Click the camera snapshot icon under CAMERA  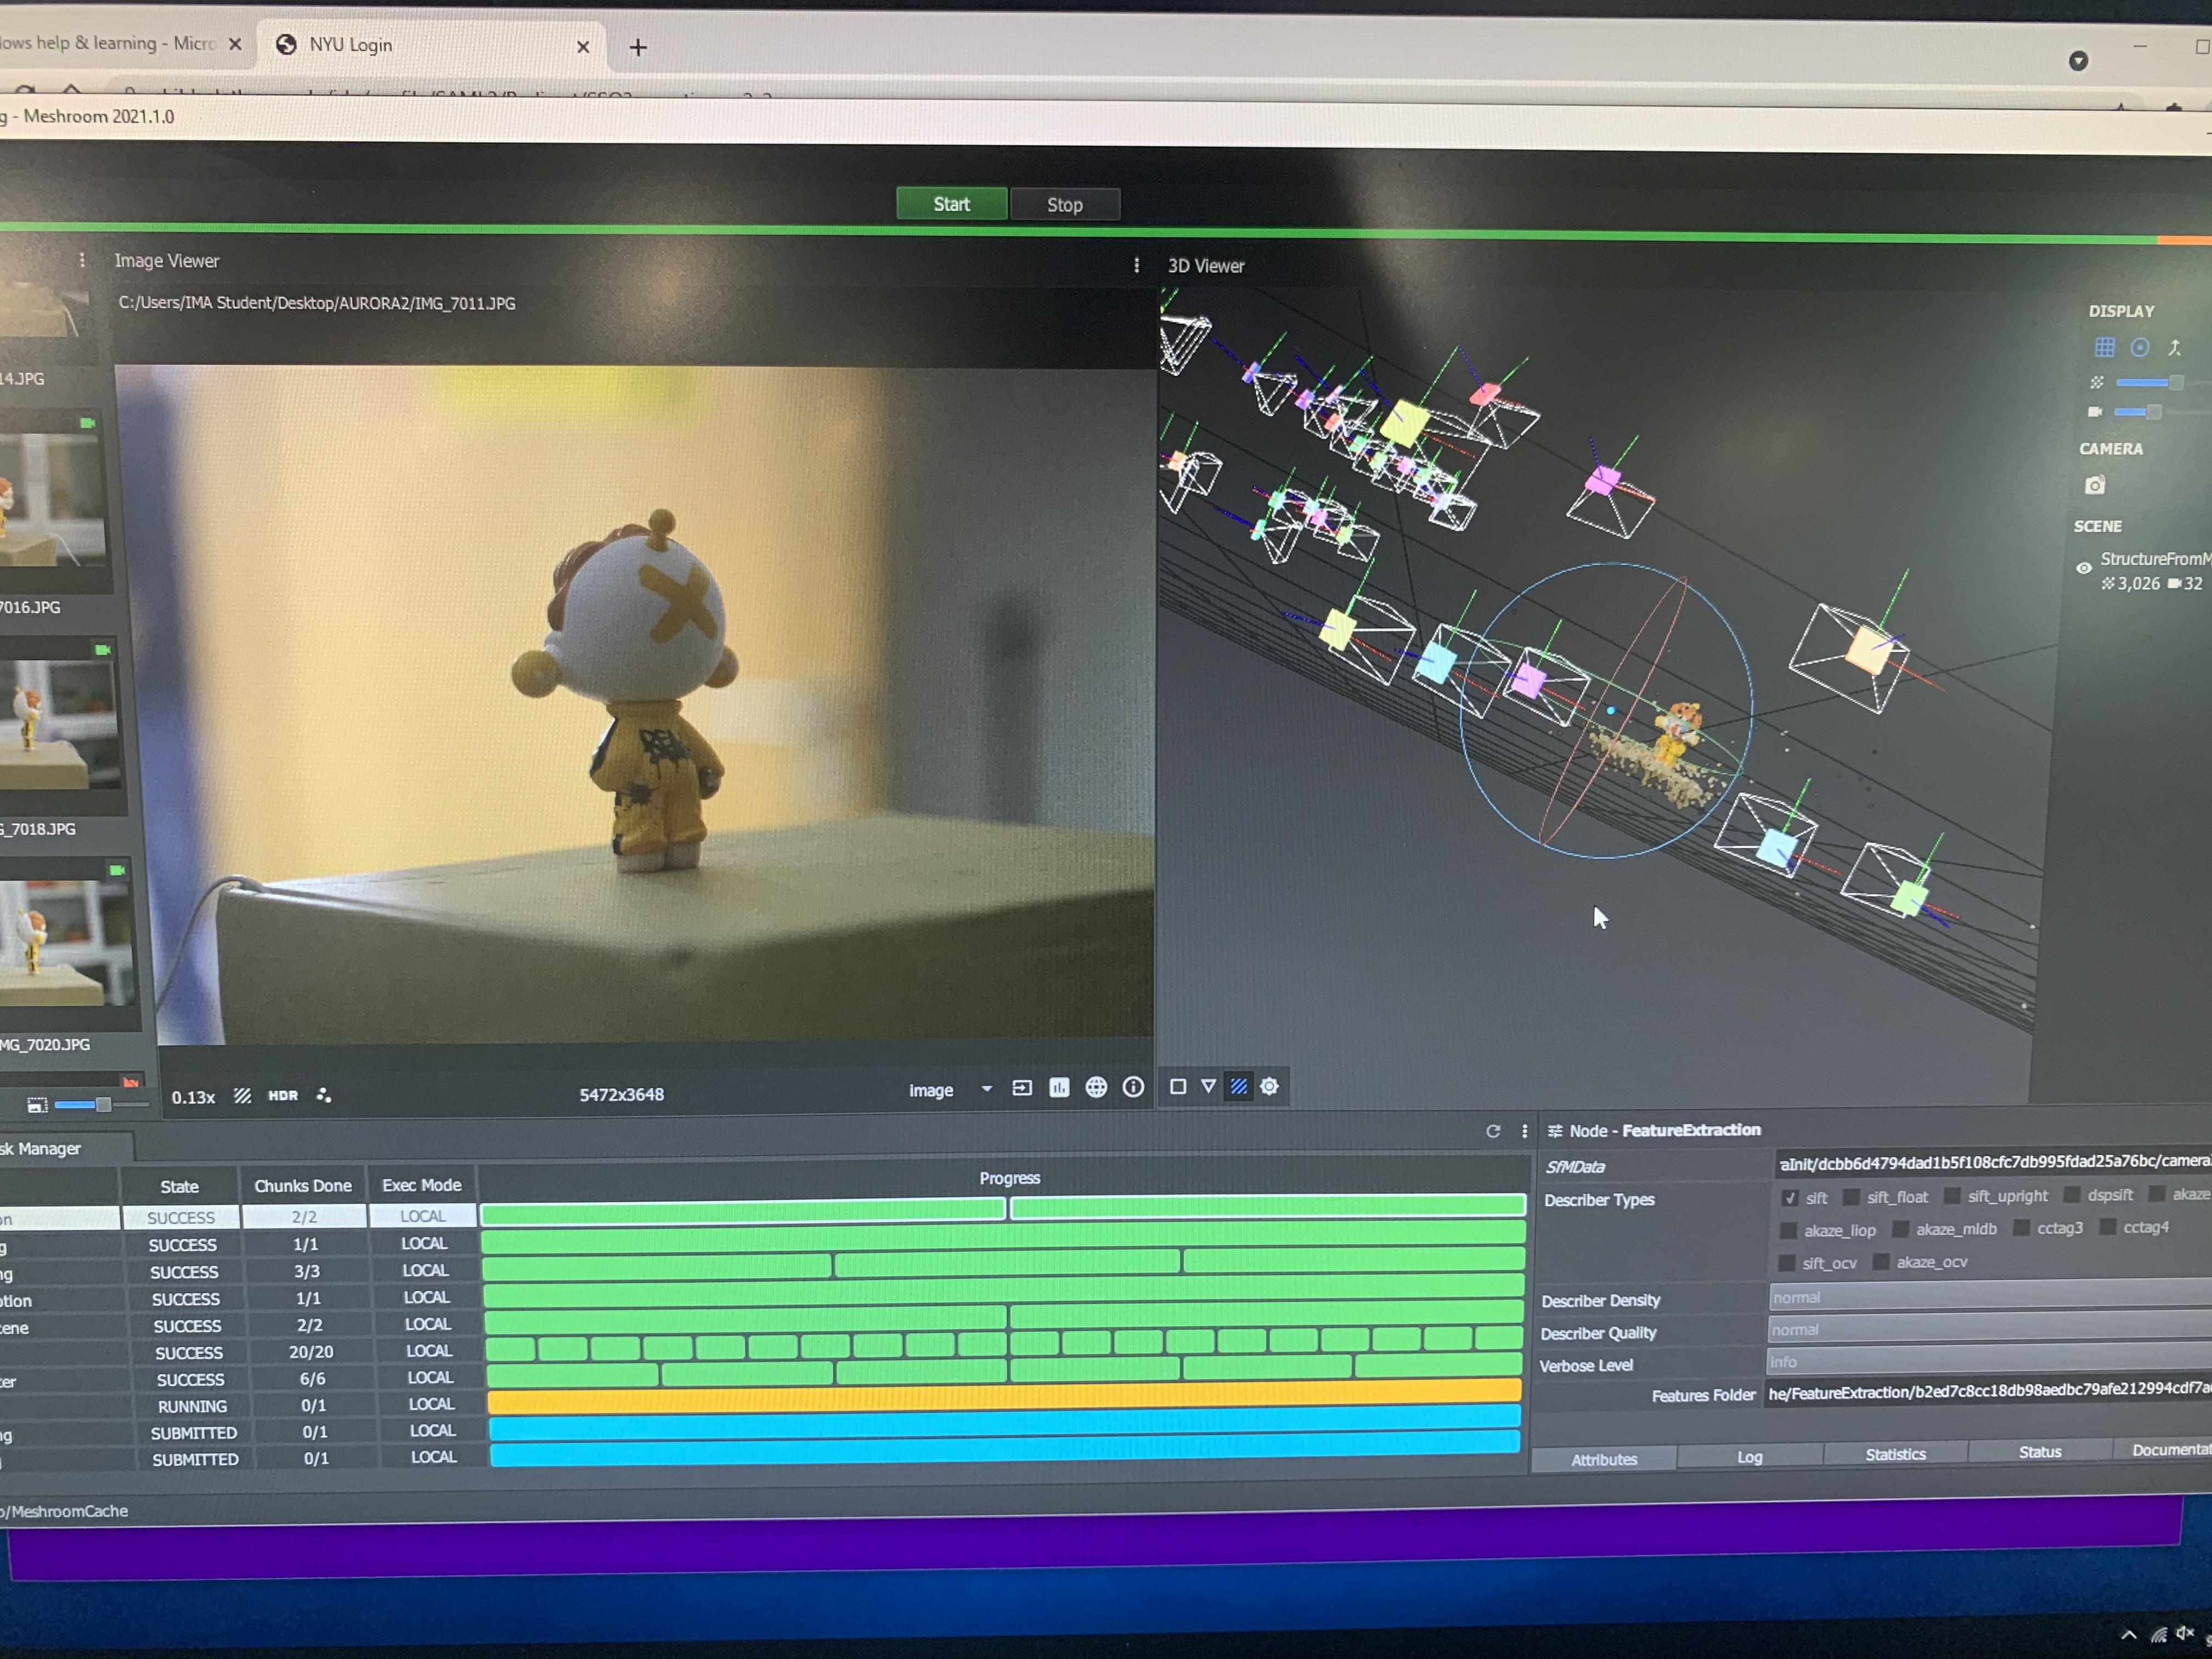point(2094,486)
